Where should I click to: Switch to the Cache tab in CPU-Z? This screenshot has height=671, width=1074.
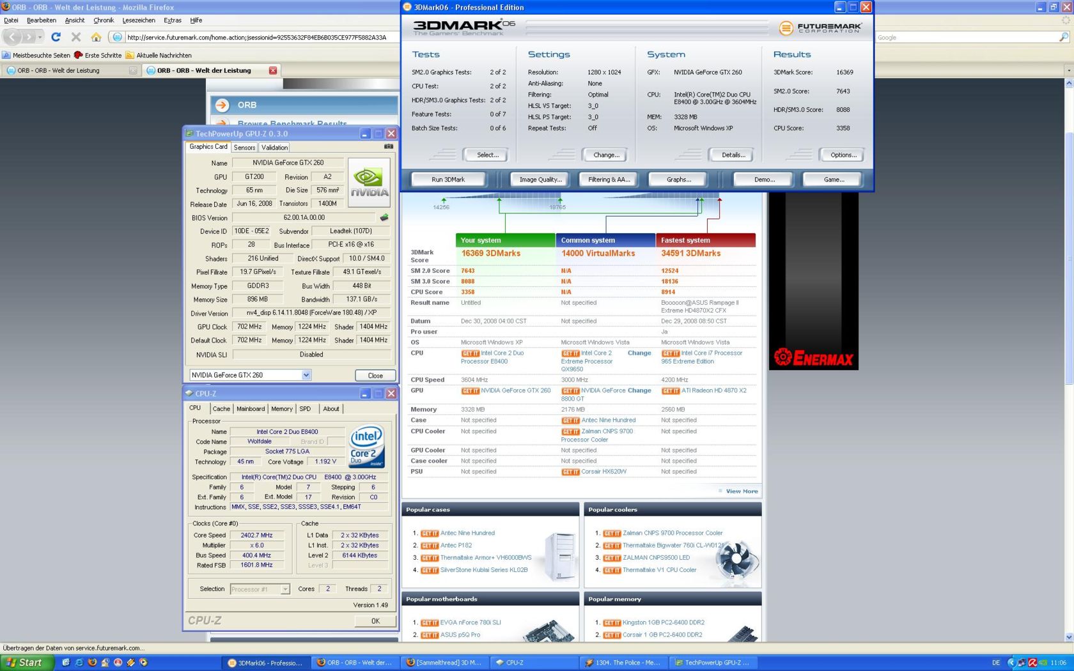[x=221, y=409]
